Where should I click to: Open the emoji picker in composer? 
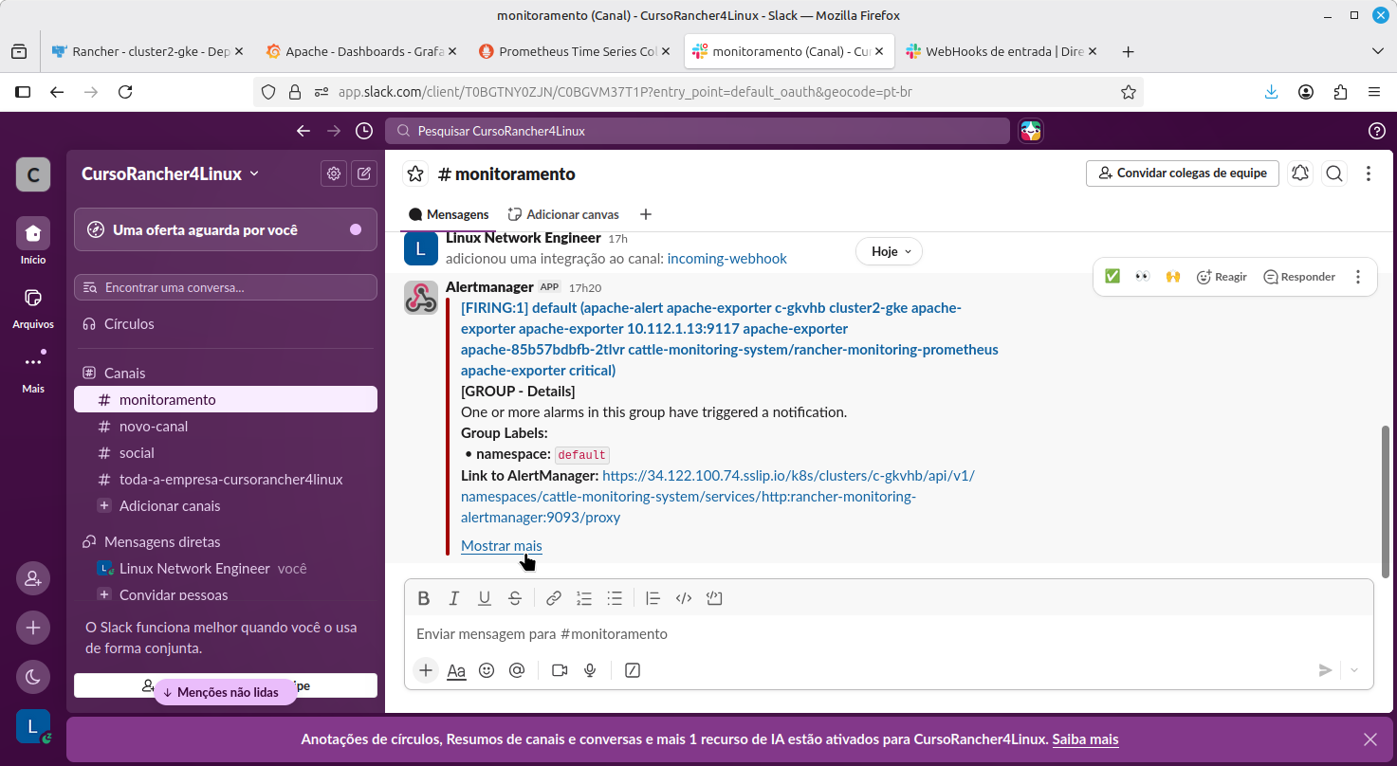click(487, 670)
